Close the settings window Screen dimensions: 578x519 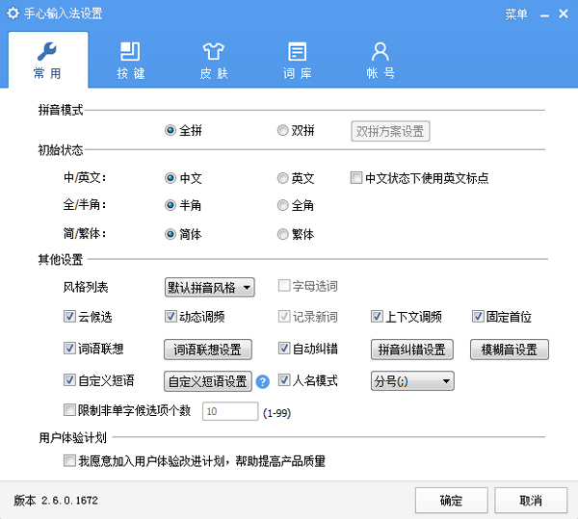click(564, 14)
